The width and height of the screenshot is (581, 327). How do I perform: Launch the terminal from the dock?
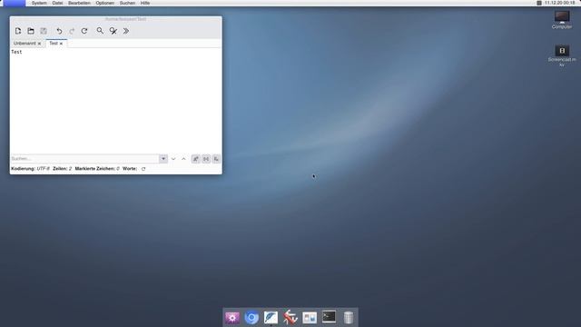329,317
